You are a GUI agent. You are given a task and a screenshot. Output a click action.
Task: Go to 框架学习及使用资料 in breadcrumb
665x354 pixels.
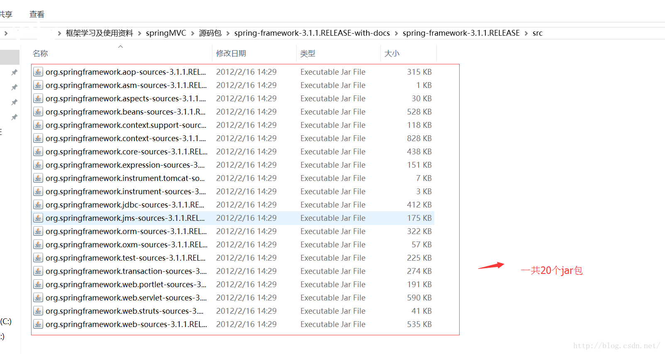[x=100, y=33]
